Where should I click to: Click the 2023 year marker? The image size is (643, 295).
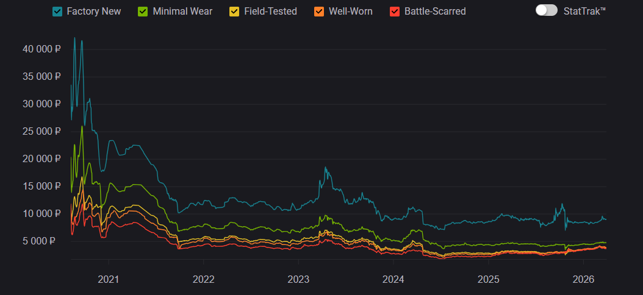[x=298, y=279]
